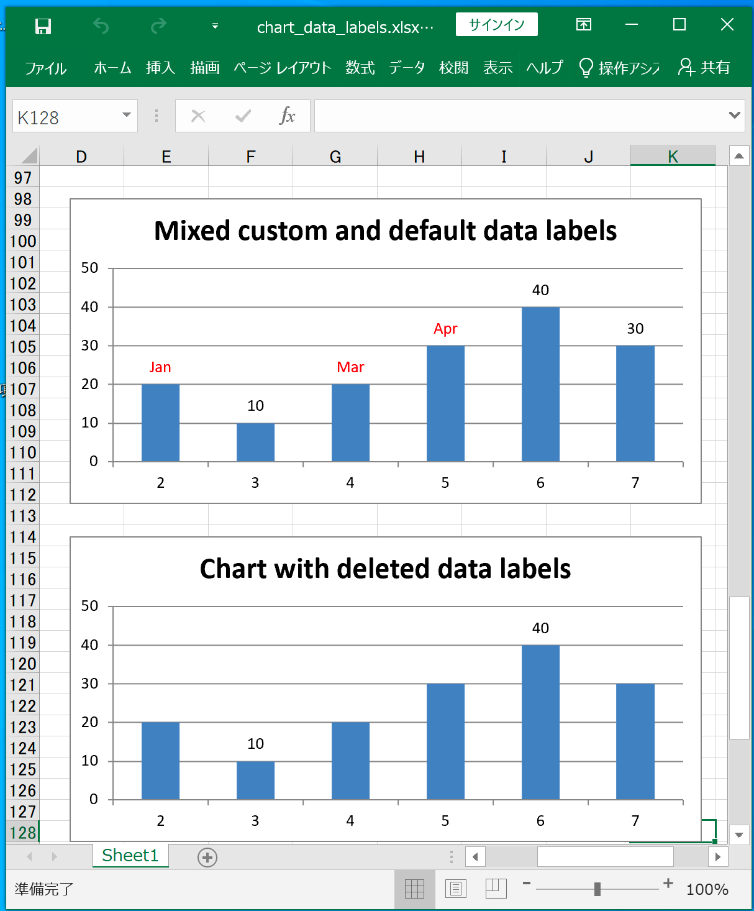Click the previous sheet navigation arrow
This screenshot has width=754, height=911.
coord(29,856)
